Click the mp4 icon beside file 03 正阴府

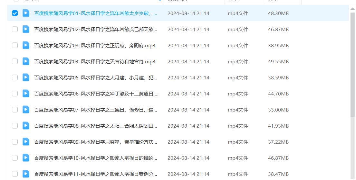tap(26, 45)
